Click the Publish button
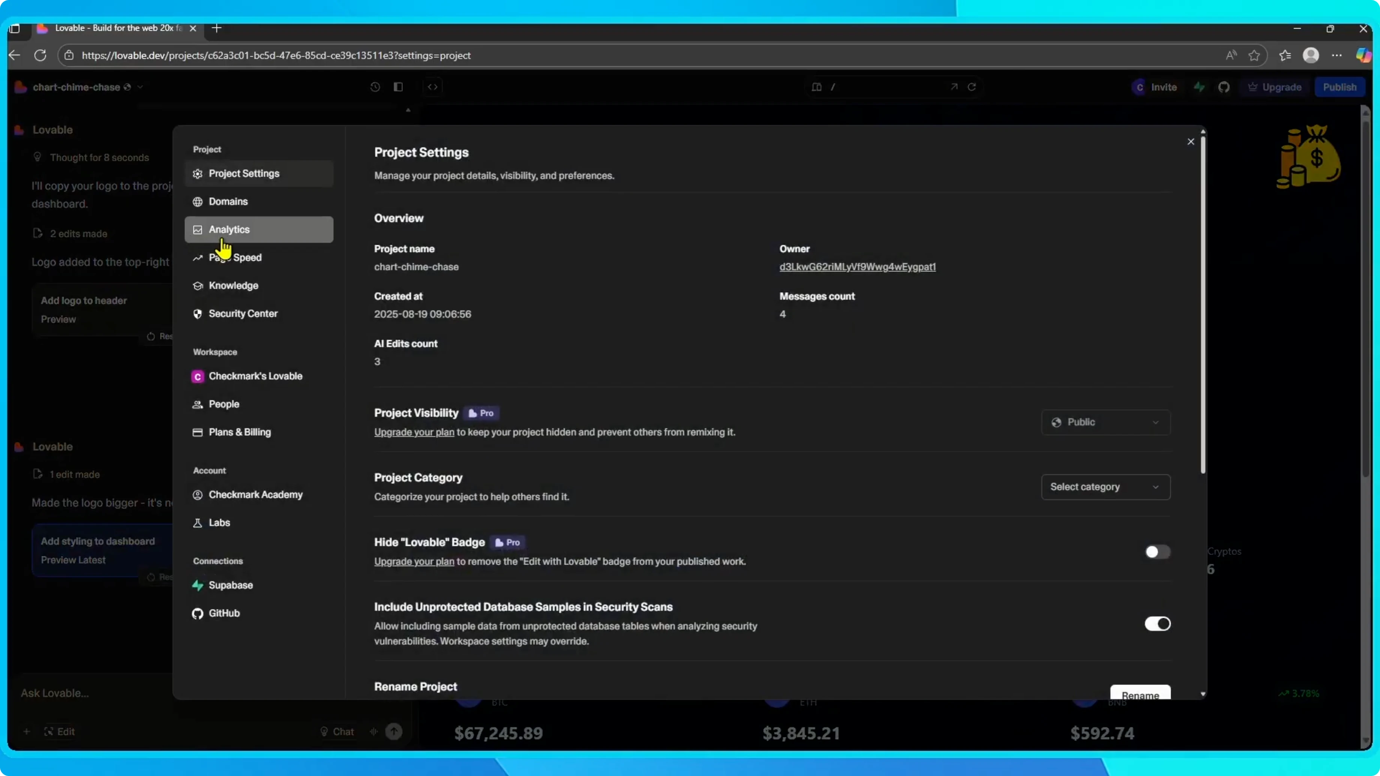Screen dimensions: 1380x776 pyautogui.click(x=1339, y=87)
